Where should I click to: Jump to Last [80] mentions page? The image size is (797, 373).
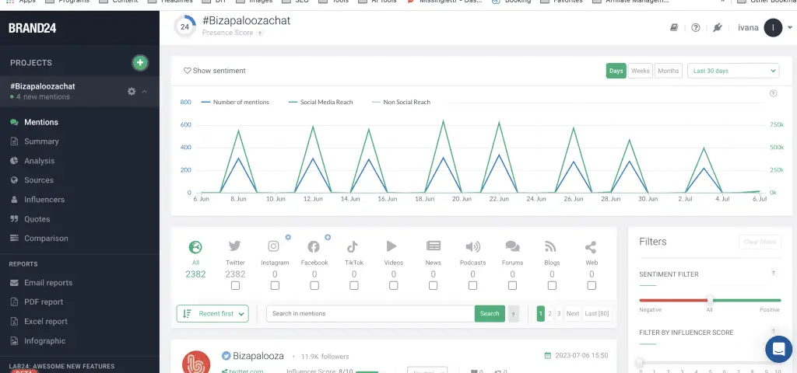click(597, 314)
